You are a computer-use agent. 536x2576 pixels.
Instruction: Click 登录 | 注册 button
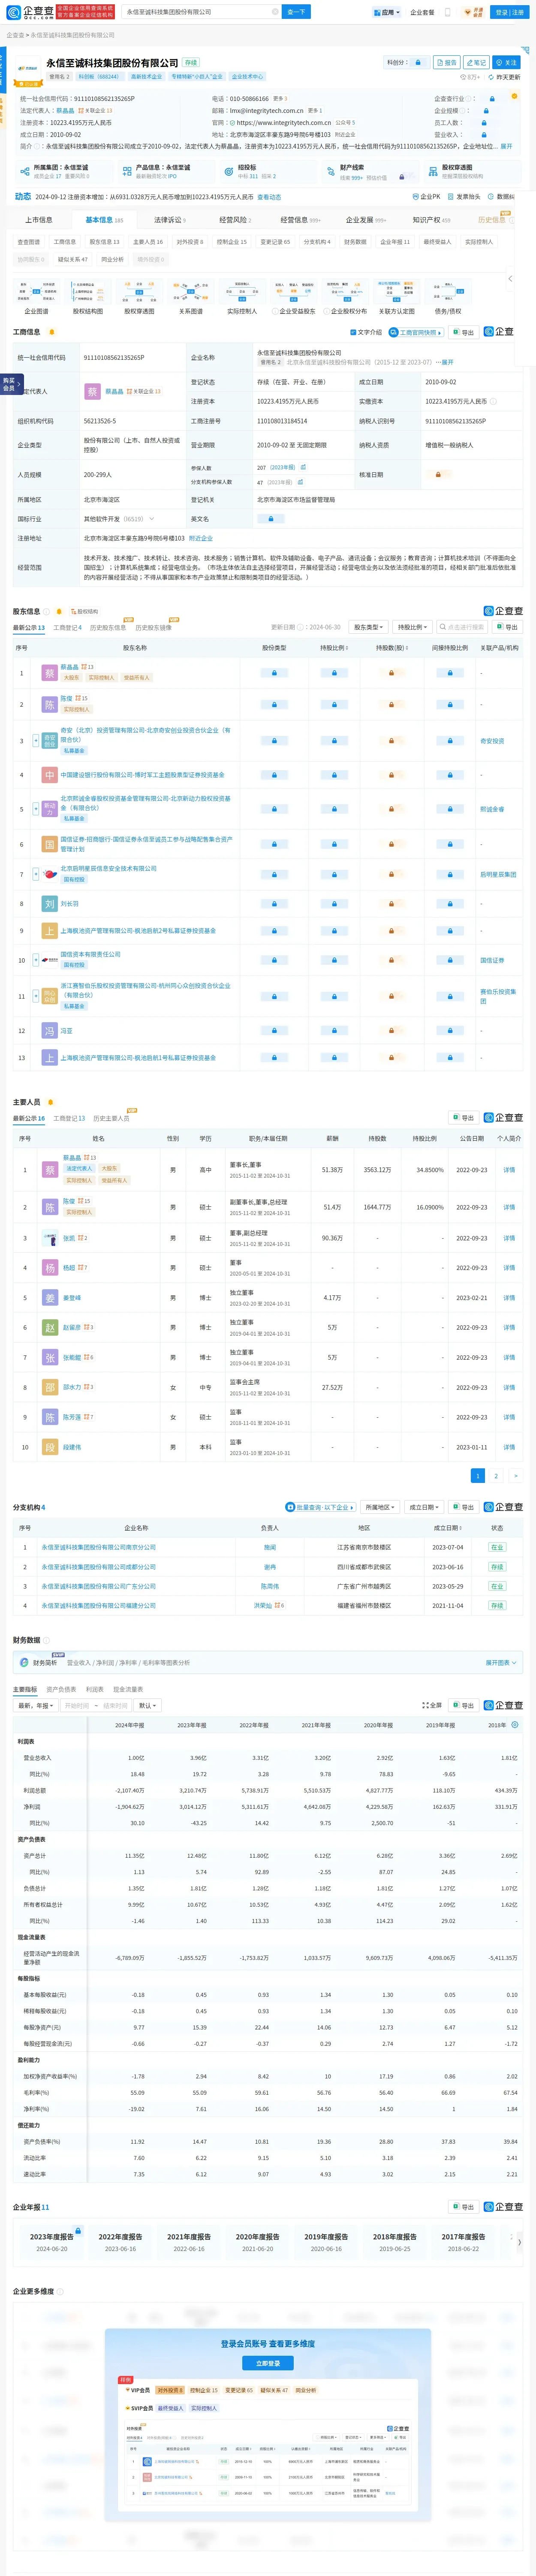509,12
